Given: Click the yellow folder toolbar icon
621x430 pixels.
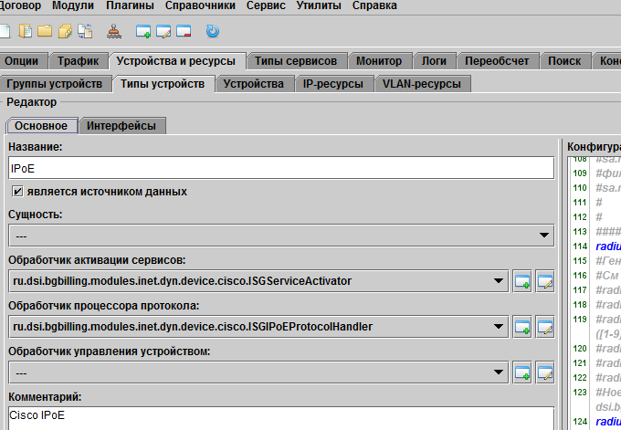Looking at the screenshot, I should click(45, 31).
